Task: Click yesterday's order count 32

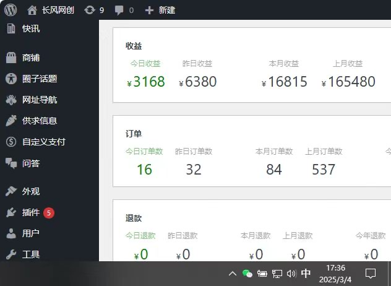Action: point(194,170)
